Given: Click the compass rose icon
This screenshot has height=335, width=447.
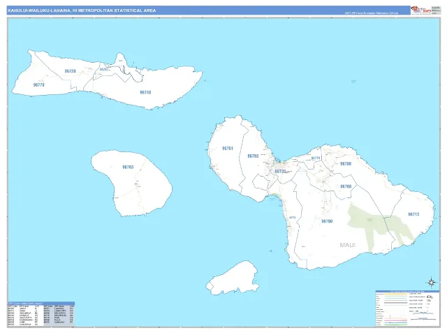Looking at the screenshot, I should [x=432, y=282].
